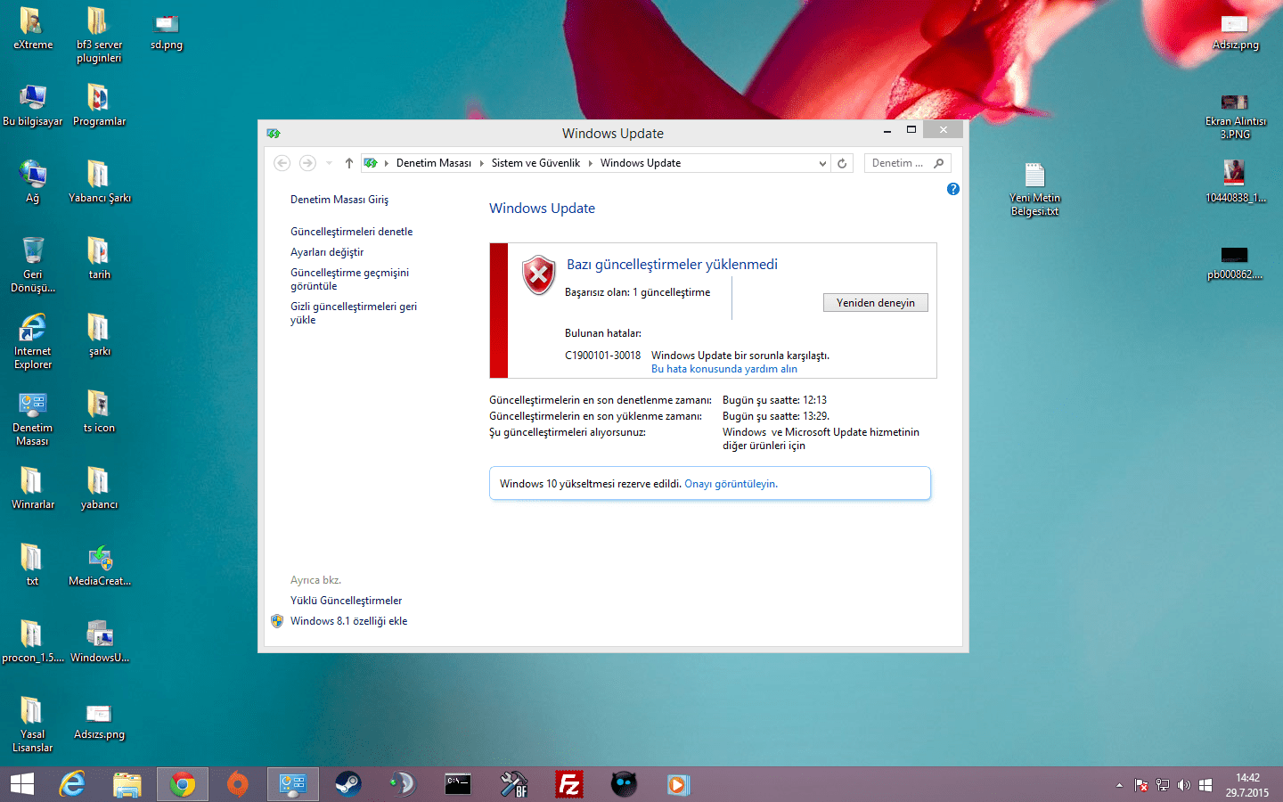Image resolution: width=1283 pixels, height=802 pixels.
Task: Select the ts icon folder
Action: [x=99, y=412]
